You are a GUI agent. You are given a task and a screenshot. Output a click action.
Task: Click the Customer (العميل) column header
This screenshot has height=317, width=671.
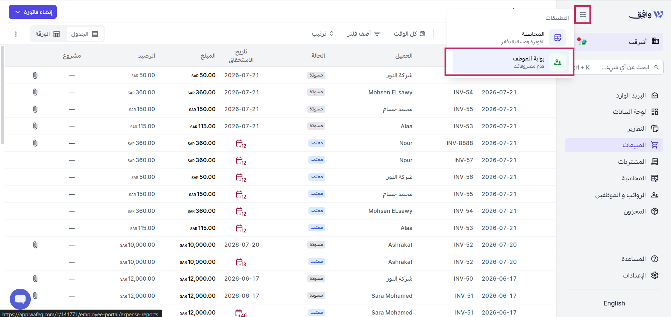[x=404, y=56]
